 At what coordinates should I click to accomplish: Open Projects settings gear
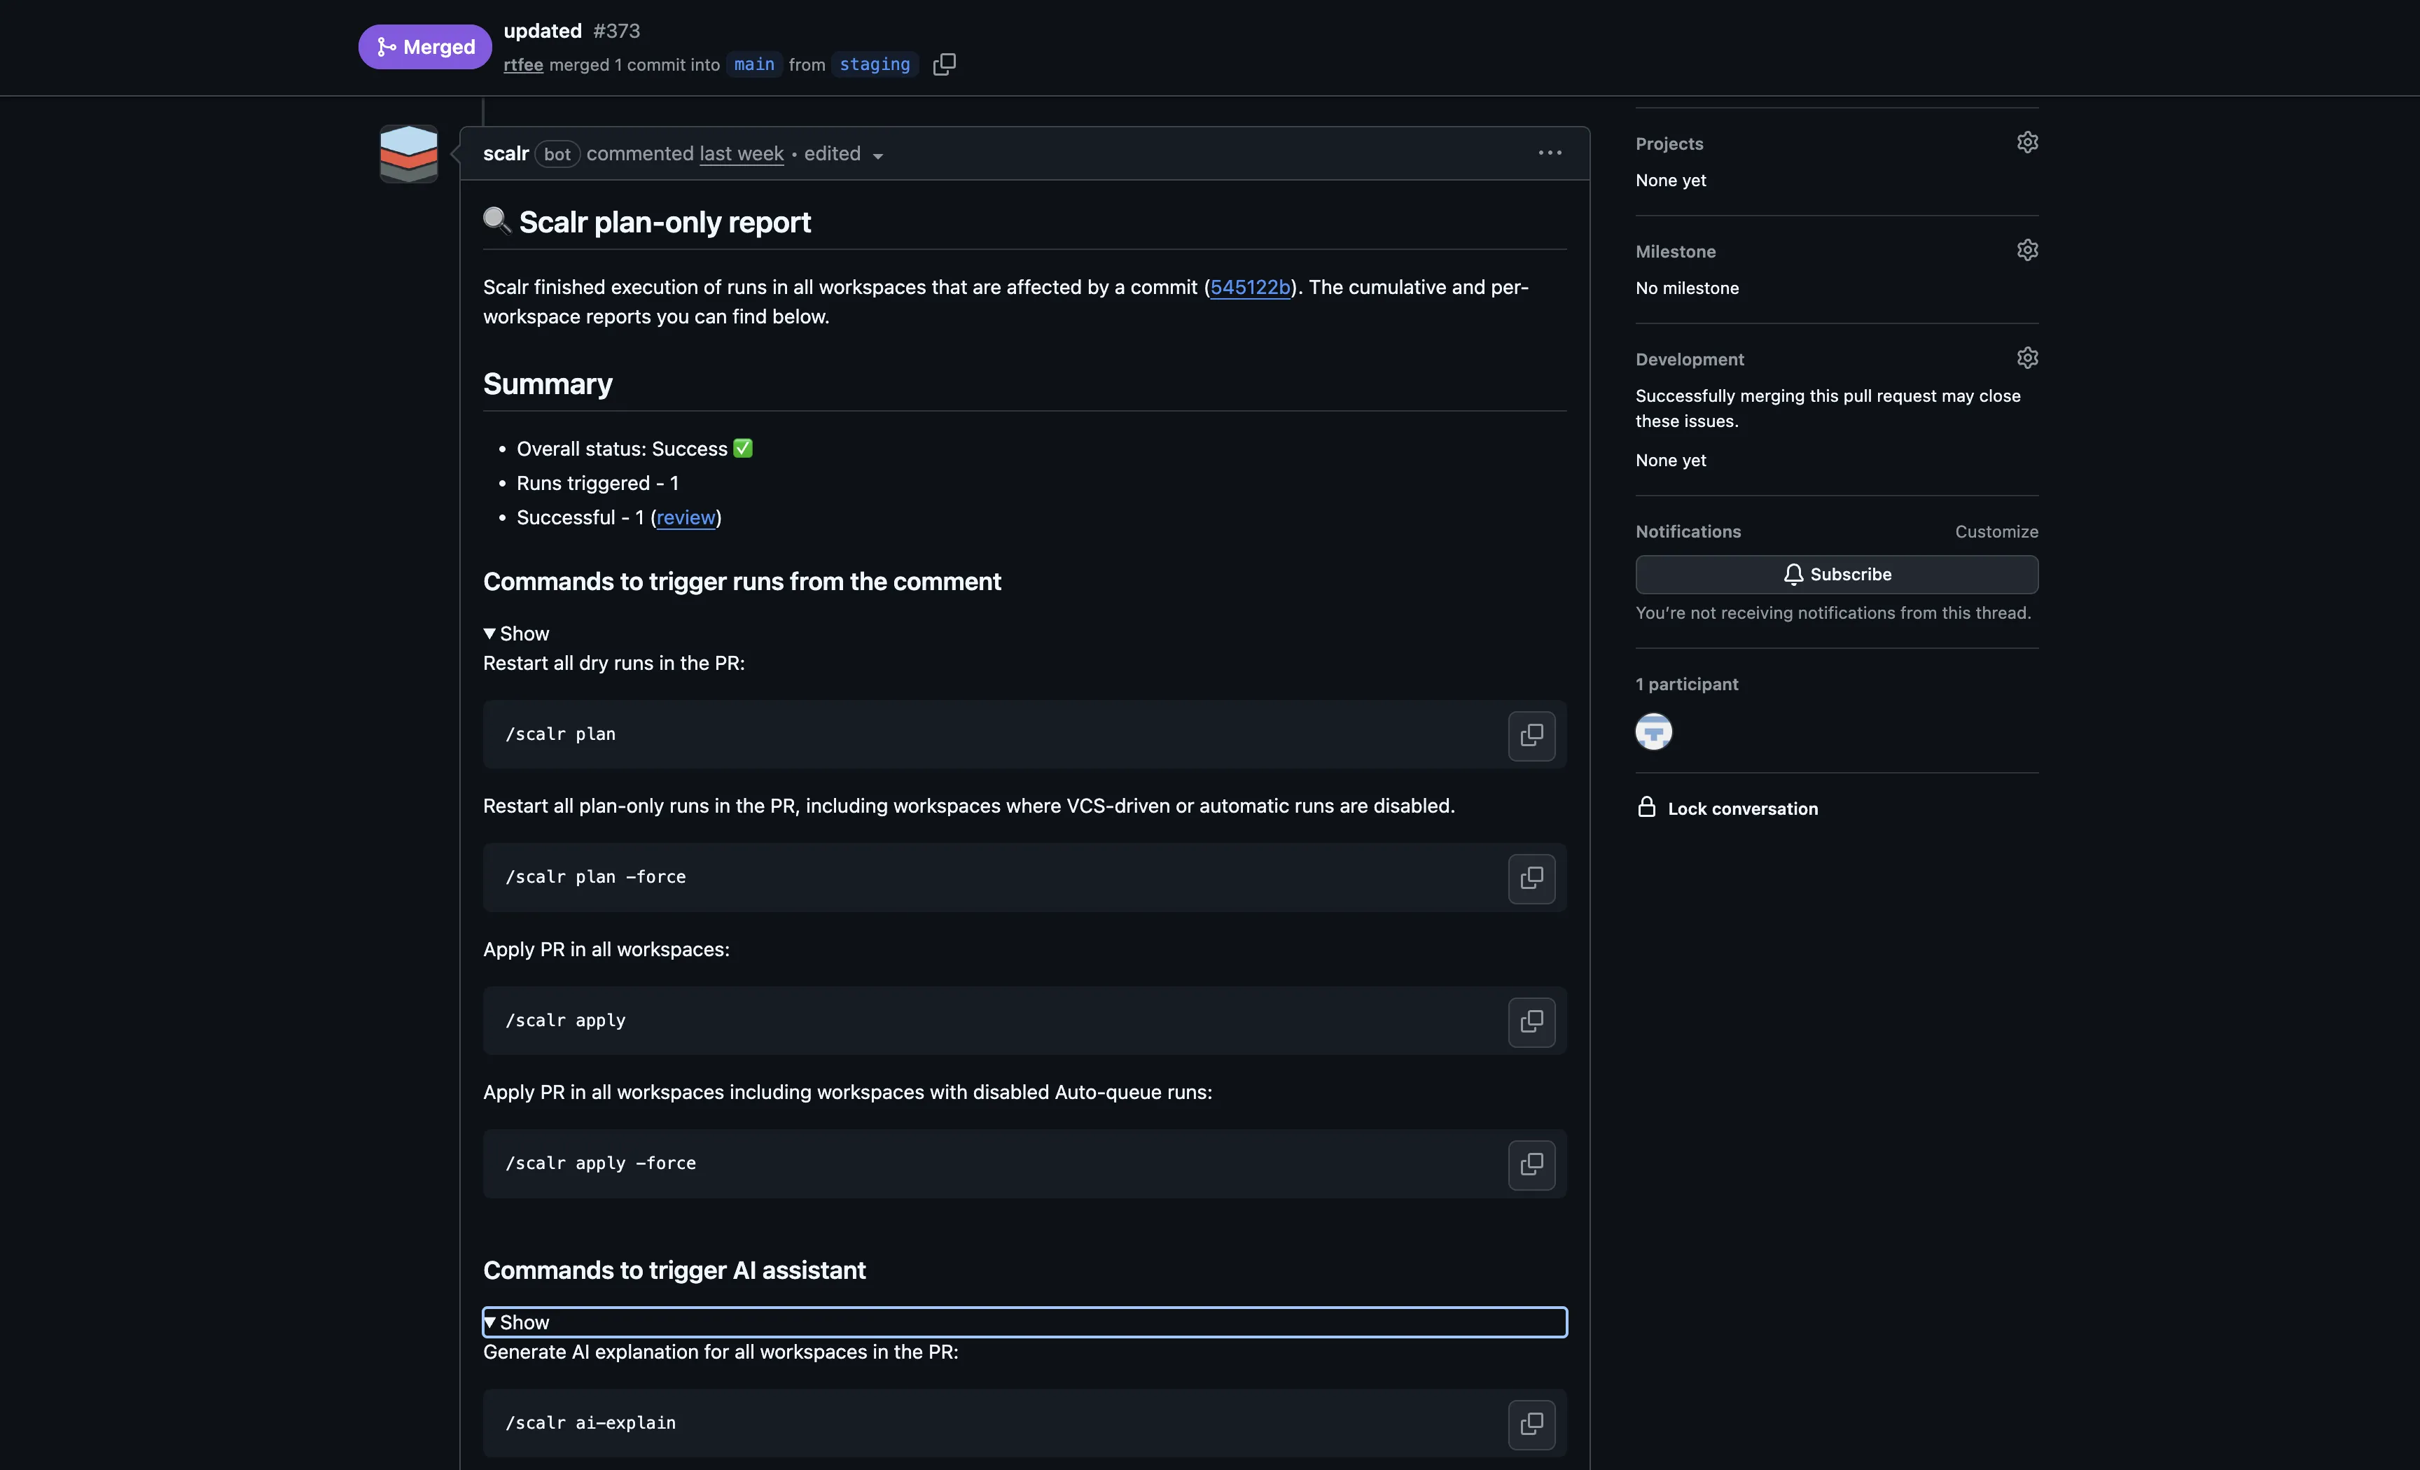tap(2028, 142)
